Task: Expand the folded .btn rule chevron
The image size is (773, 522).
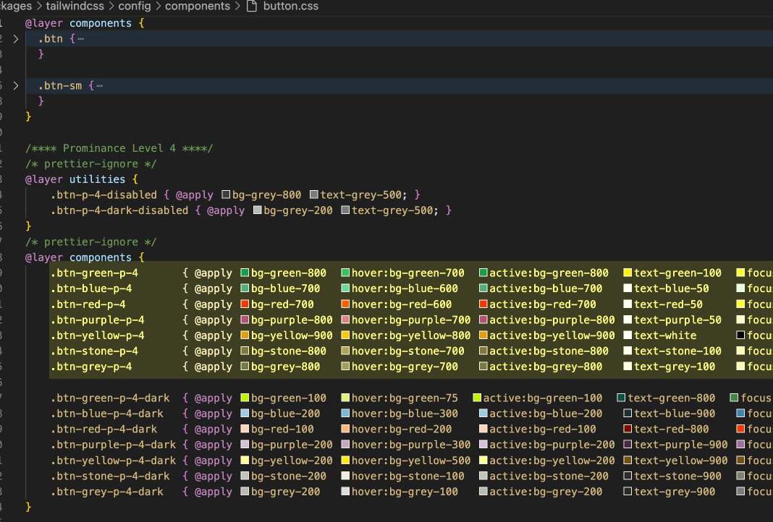Action: (x=15, y=38)
